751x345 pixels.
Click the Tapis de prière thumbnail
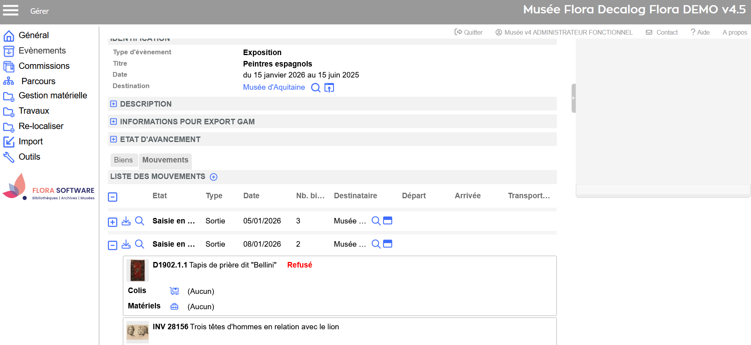coord(137,270)
